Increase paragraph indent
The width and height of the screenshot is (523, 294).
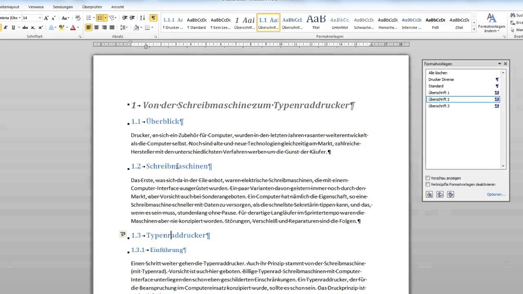132,18
